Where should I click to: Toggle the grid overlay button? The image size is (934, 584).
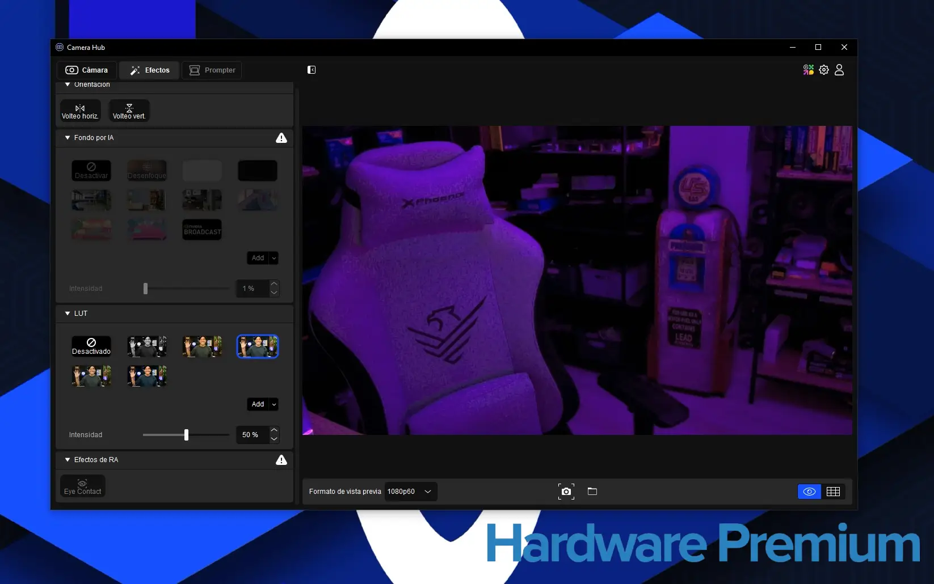point(833,492)
